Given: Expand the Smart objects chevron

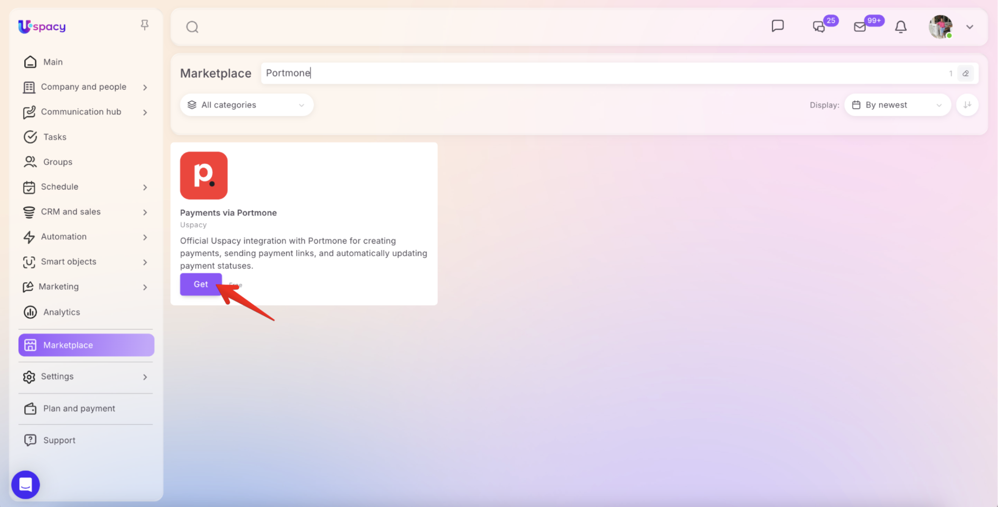Looking at the screenshot, I should [x=145, y=262].
